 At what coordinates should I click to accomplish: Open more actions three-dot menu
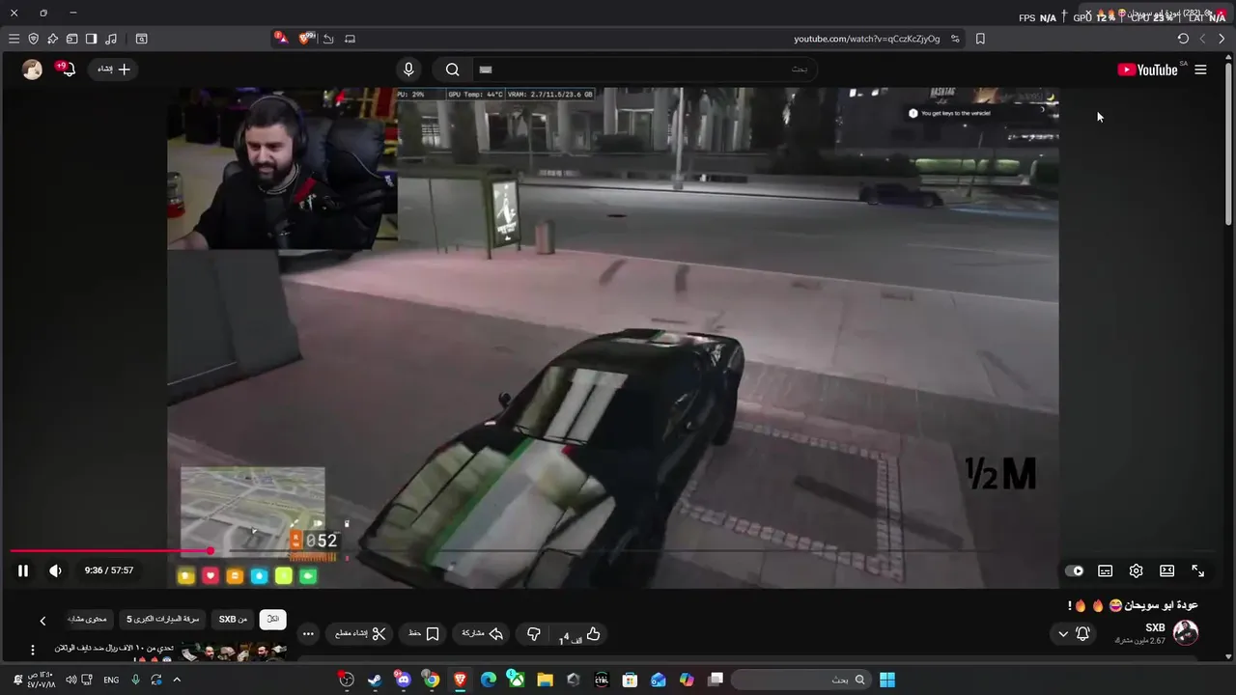308,634
